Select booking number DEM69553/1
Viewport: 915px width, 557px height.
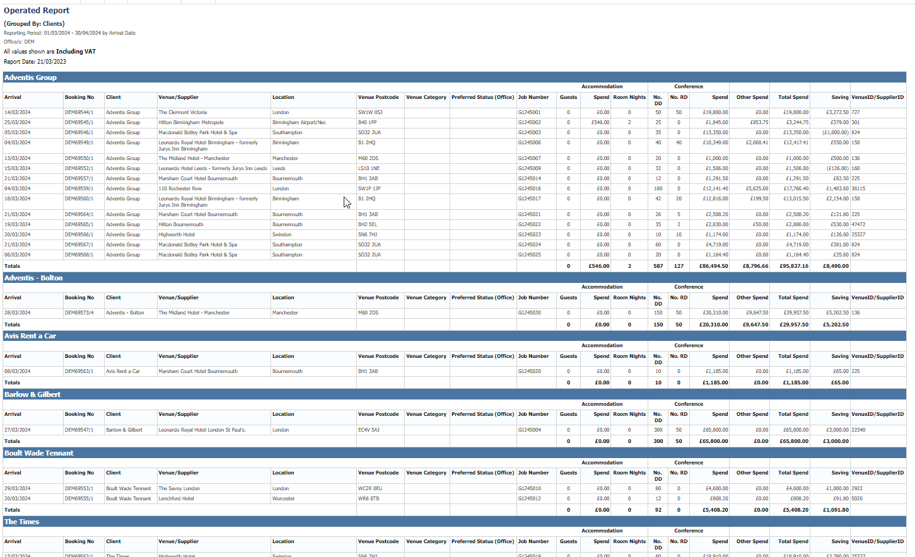(79, 488)
